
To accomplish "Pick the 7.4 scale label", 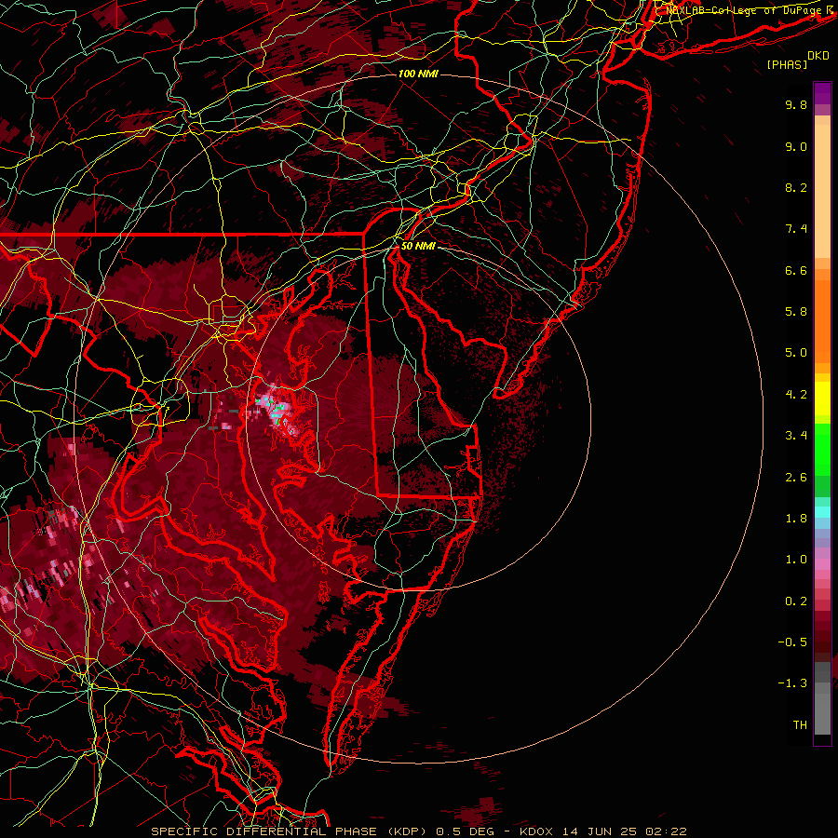I will pos(796,229).
